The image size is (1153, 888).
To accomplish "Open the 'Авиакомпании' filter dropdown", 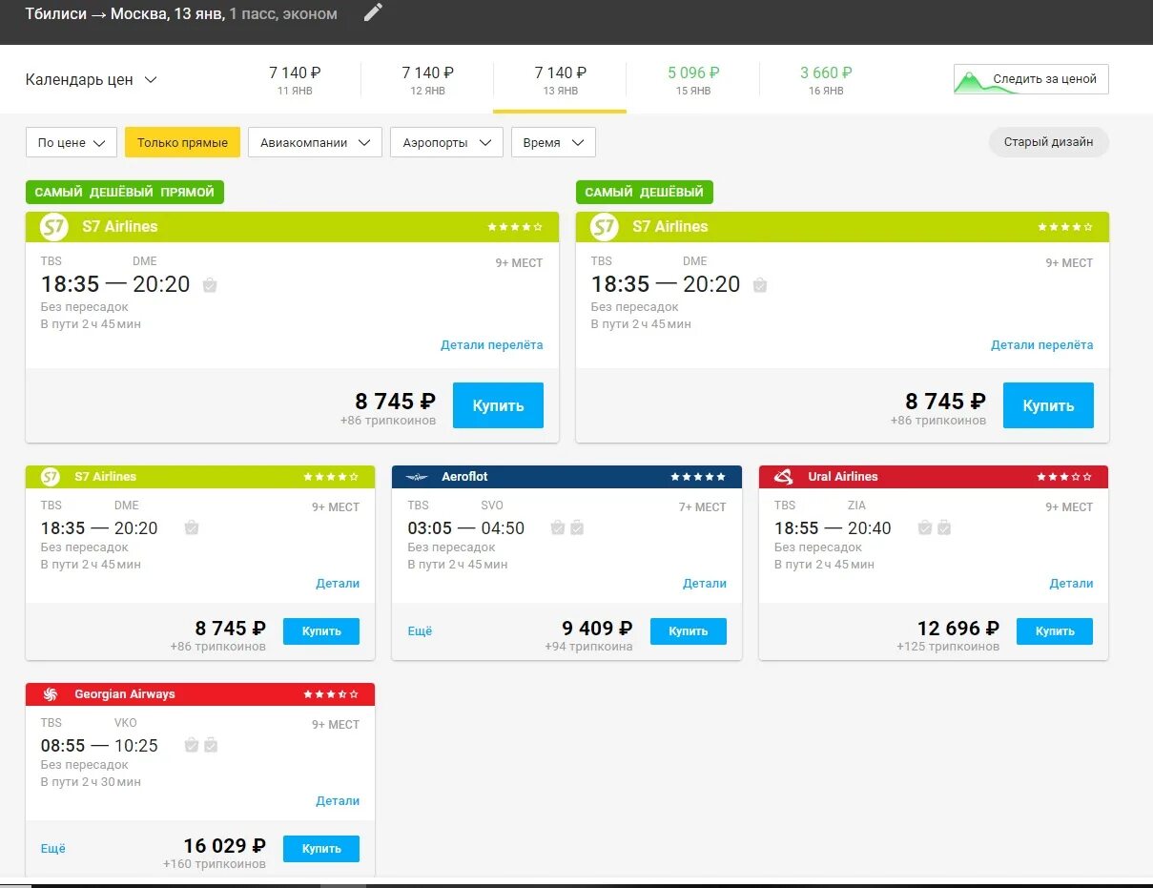I will (315, 142).
